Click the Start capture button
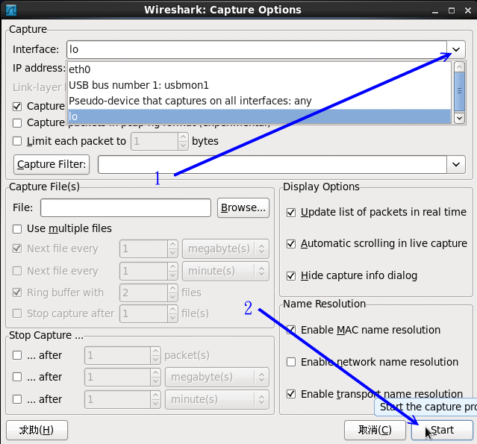The width and height of the screenshot is (477, 444). pos(442,430)
